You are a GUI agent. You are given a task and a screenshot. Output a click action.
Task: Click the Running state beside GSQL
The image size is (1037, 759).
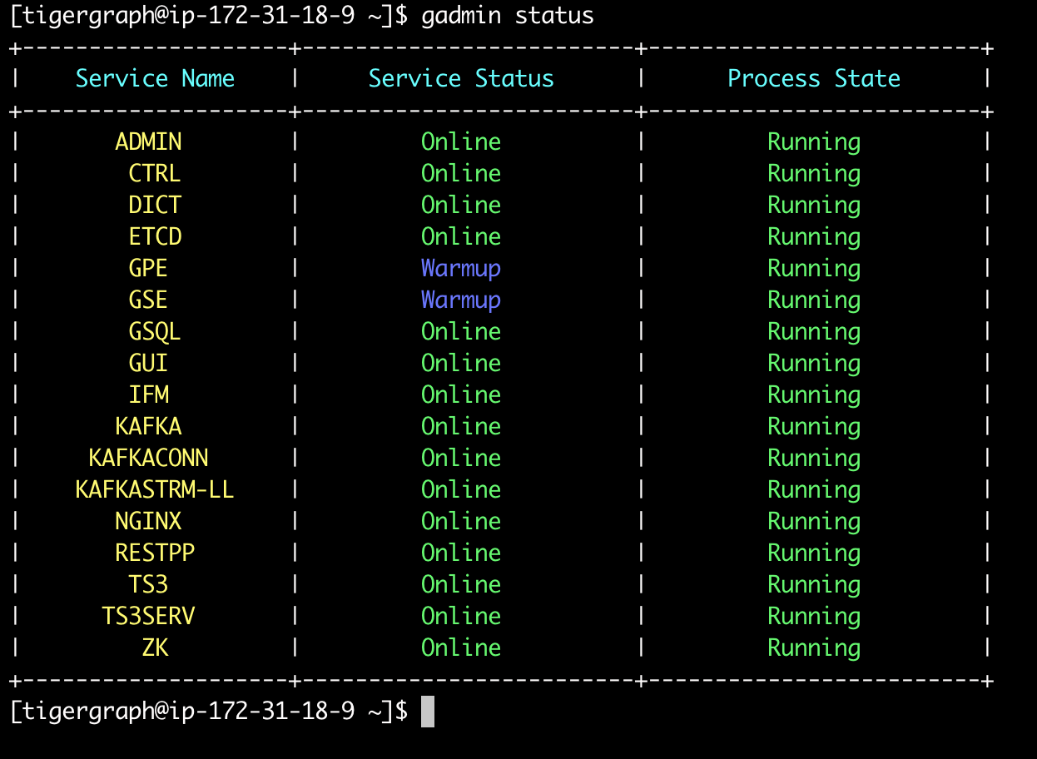[814, 331]
